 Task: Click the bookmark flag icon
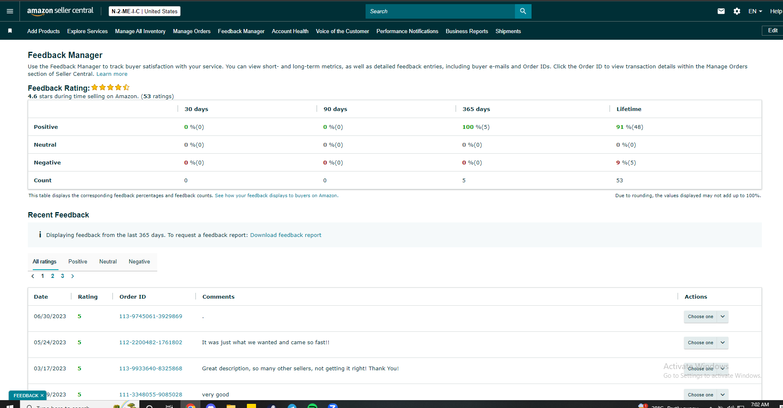(x=10, y=31)
